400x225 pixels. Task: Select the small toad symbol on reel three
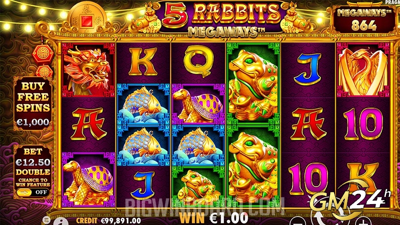(x=198, y=187)
